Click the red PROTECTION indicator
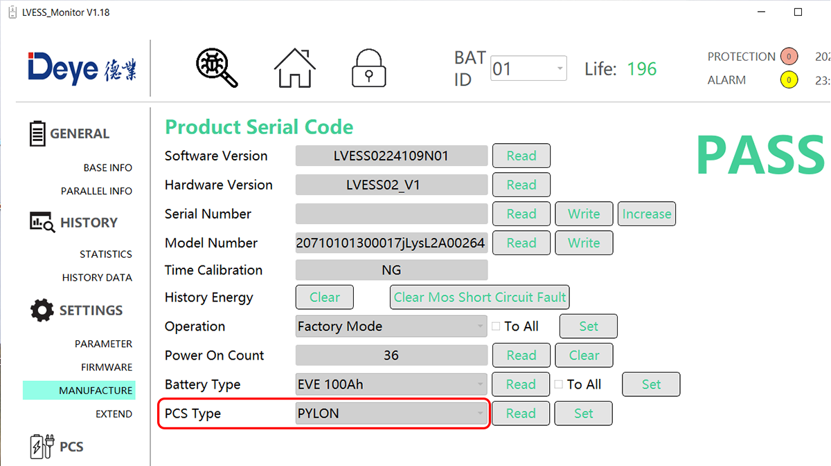The image size is (831, 466). click(x=789, y=57)
